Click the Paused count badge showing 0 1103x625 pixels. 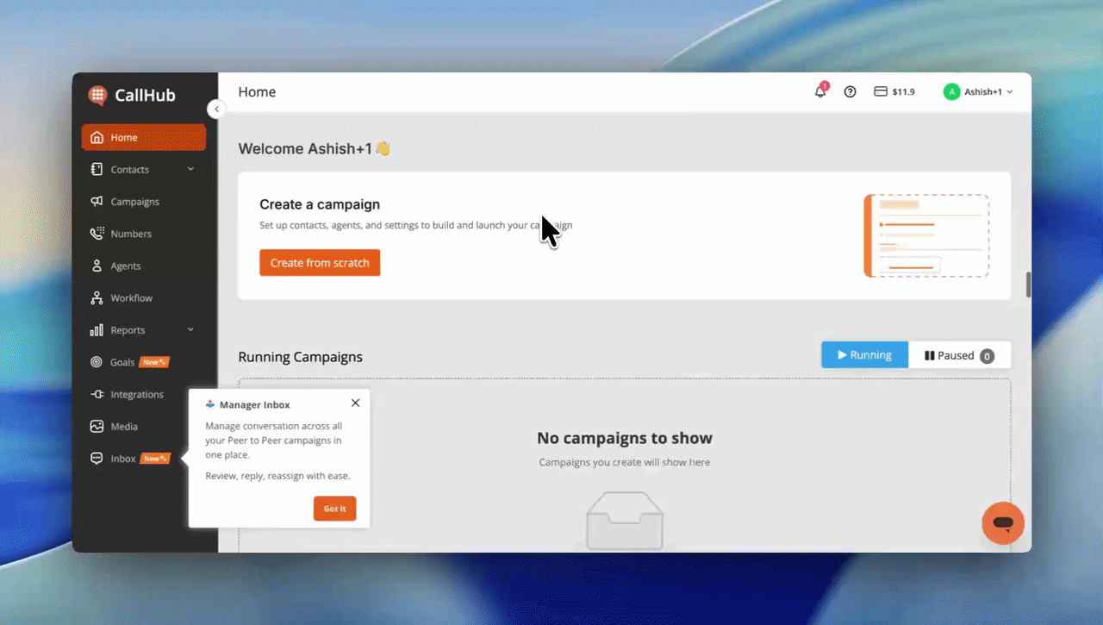click(987, 356)
